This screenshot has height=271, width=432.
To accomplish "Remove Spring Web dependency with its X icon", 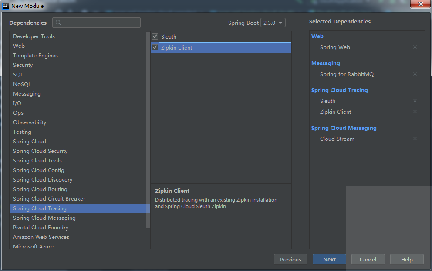I will [415, 47].
